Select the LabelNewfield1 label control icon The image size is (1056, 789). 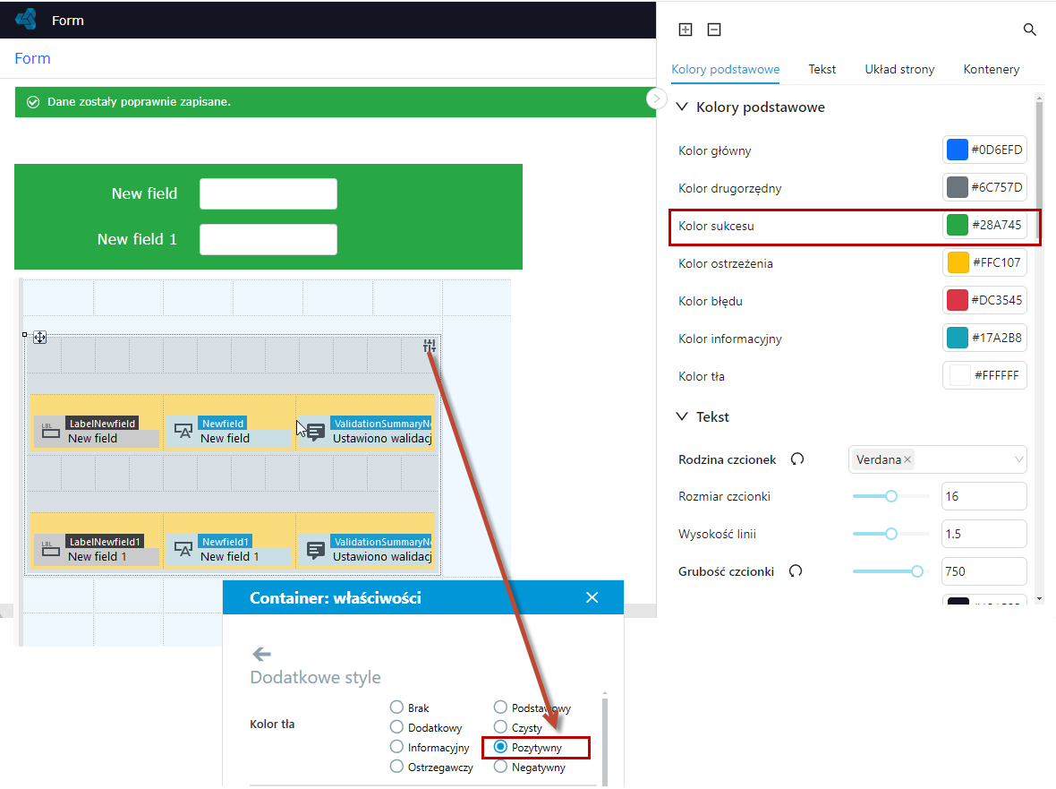coord(50,548)
